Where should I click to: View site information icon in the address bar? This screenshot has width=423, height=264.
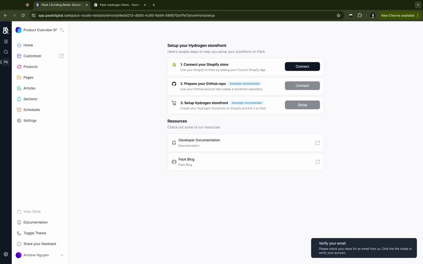33,16
